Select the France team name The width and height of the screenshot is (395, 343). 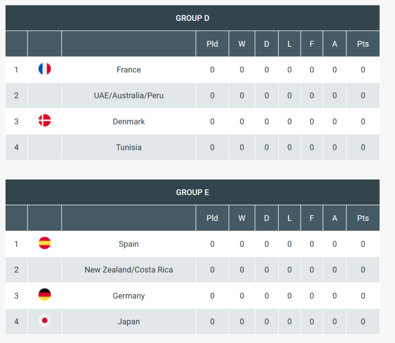[x=128, y=70]
